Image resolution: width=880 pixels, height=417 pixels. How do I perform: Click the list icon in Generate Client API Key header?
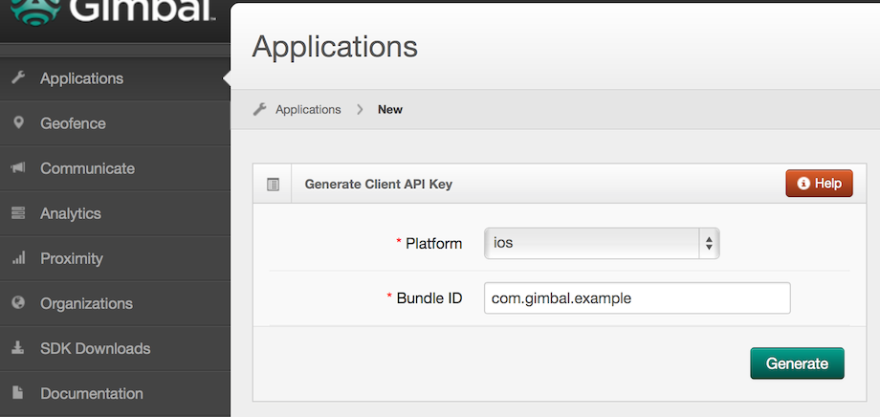[x=273, y=184]
